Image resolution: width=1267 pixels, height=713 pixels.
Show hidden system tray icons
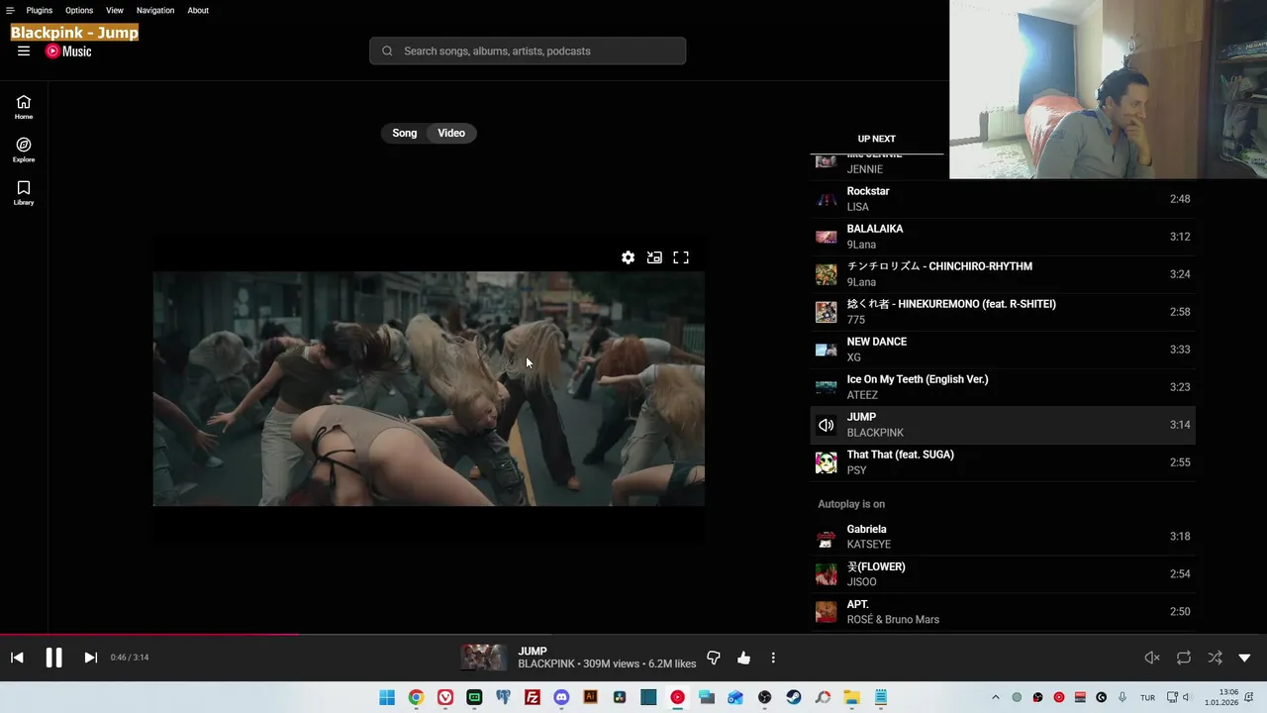point(996,697)
